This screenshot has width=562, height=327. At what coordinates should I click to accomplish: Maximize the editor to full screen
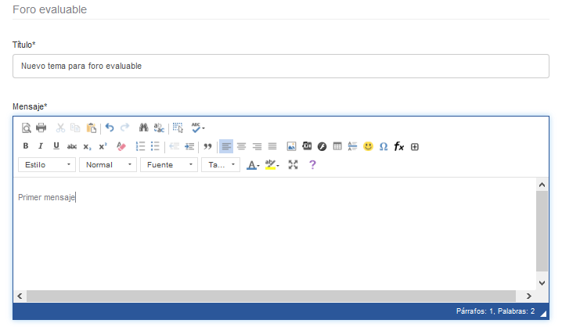coord(294,165)
